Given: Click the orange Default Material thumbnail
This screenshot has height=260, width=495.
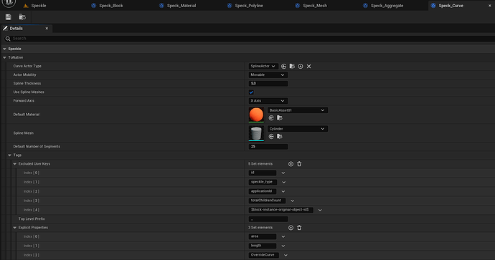Looking at the screenshot, I should coord(256,115).
